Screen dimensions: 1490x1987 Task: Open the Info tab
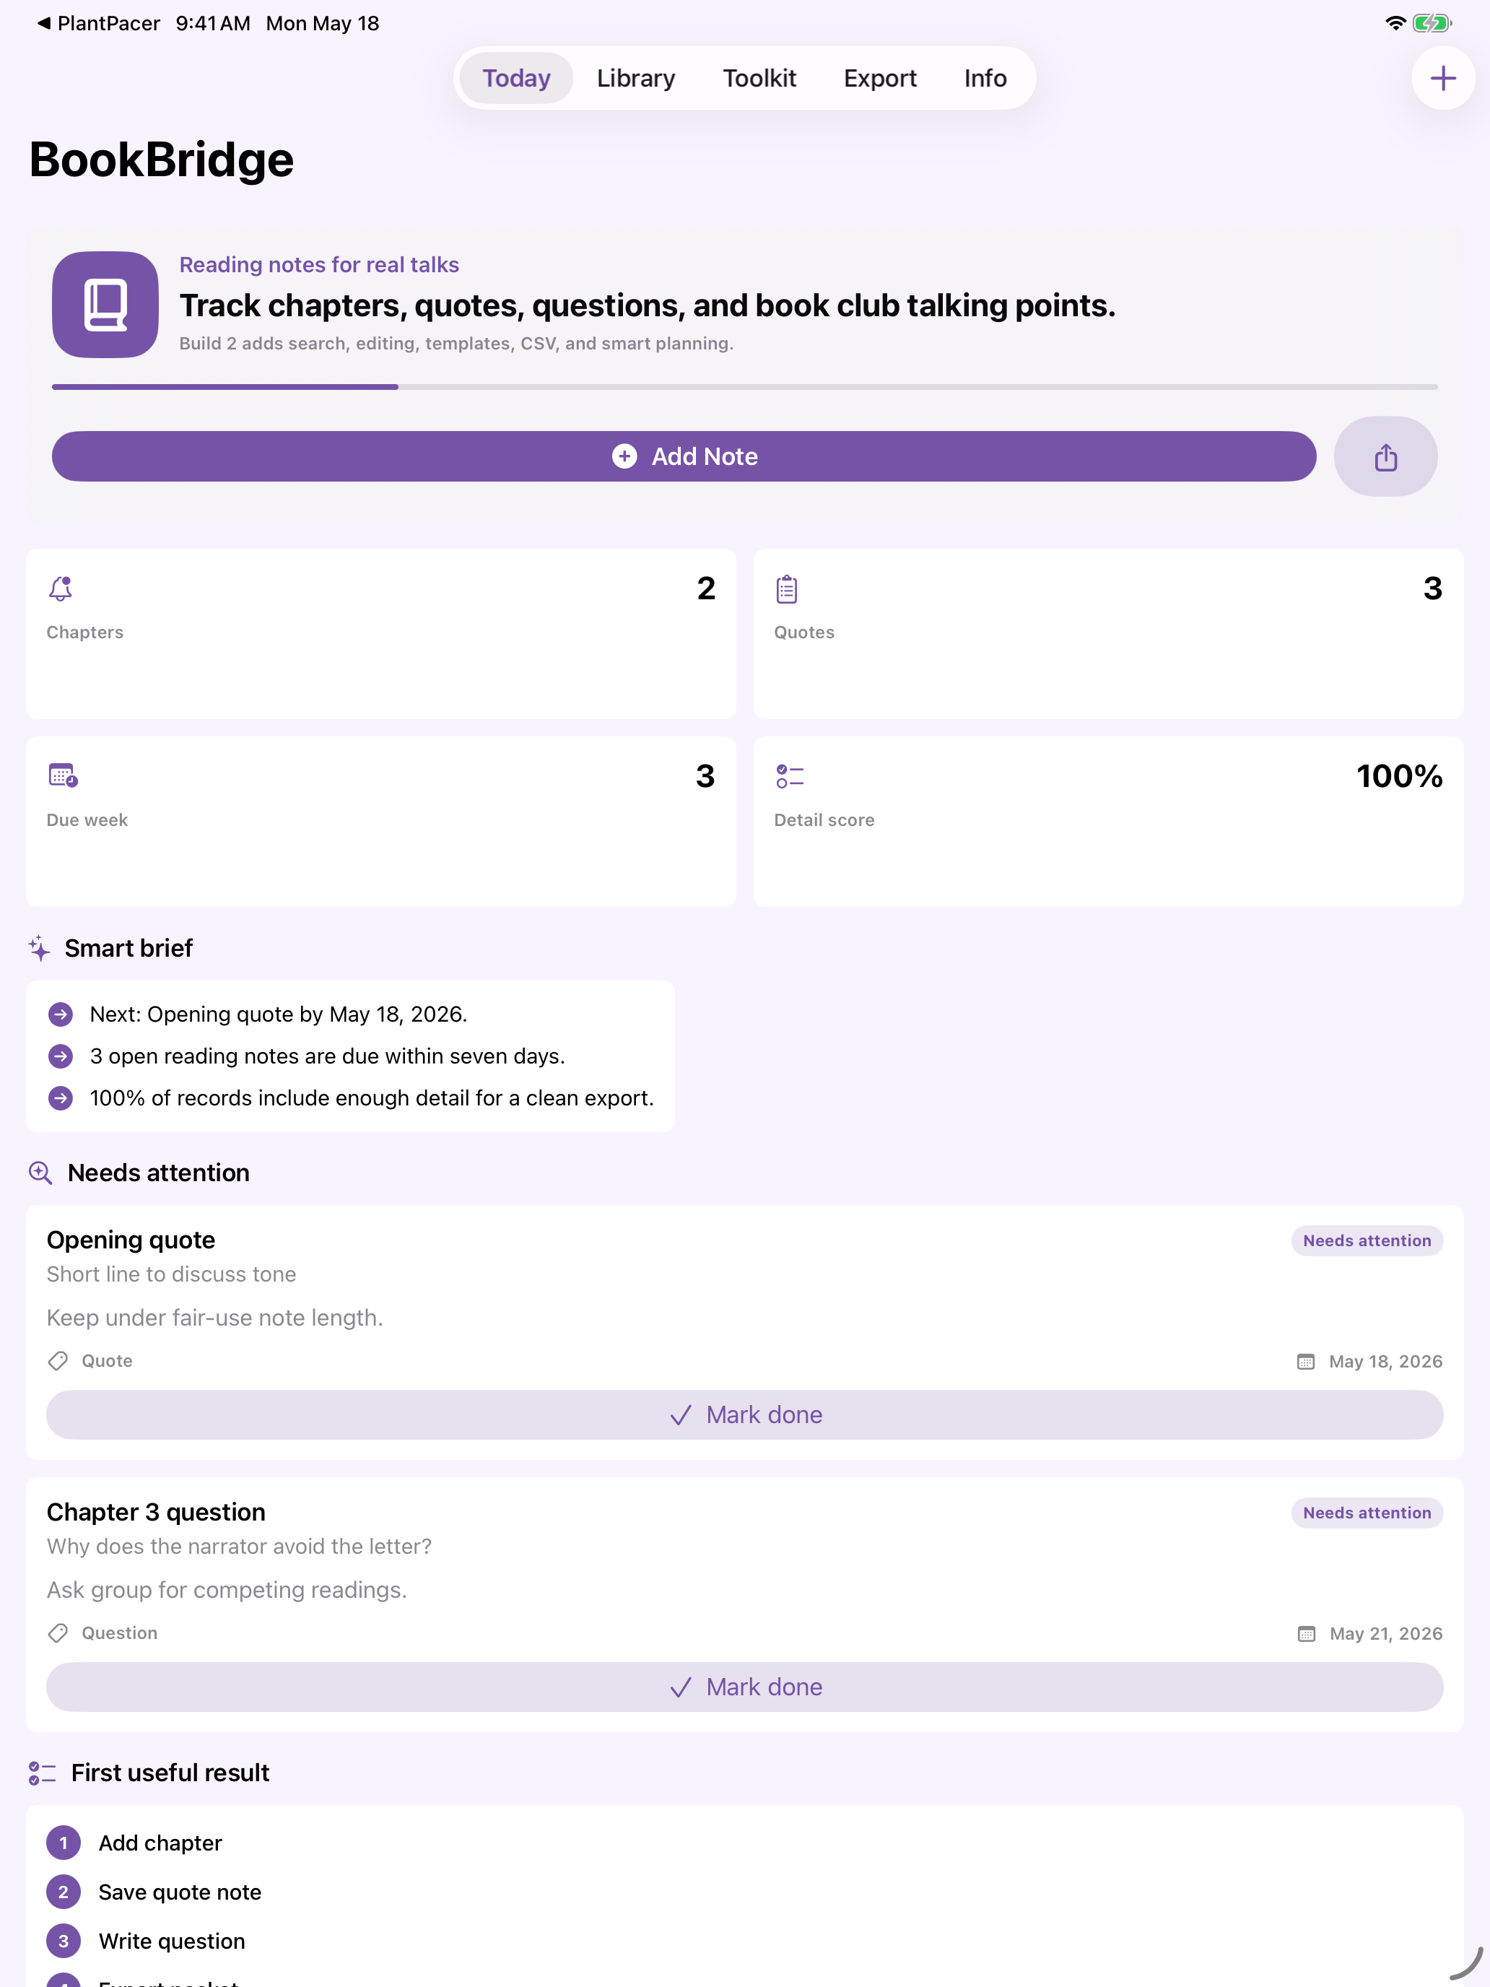[985, 78]
